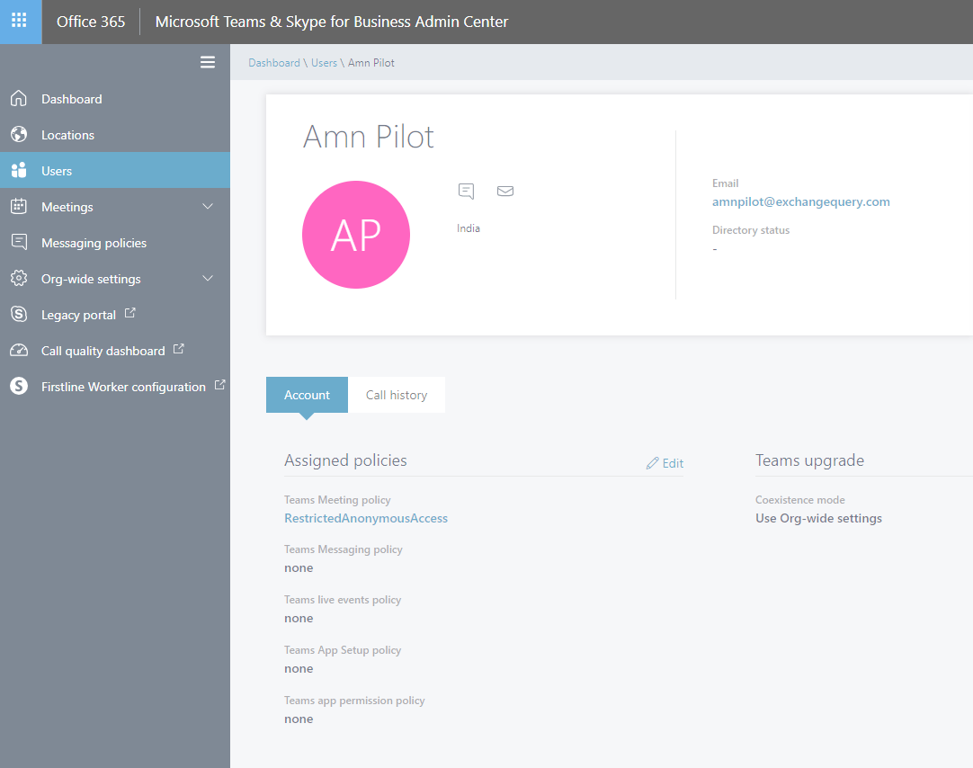Click the Amn Pilot name heading
The width and height of the screenshot is (973, 768).
tap(368, 137)
